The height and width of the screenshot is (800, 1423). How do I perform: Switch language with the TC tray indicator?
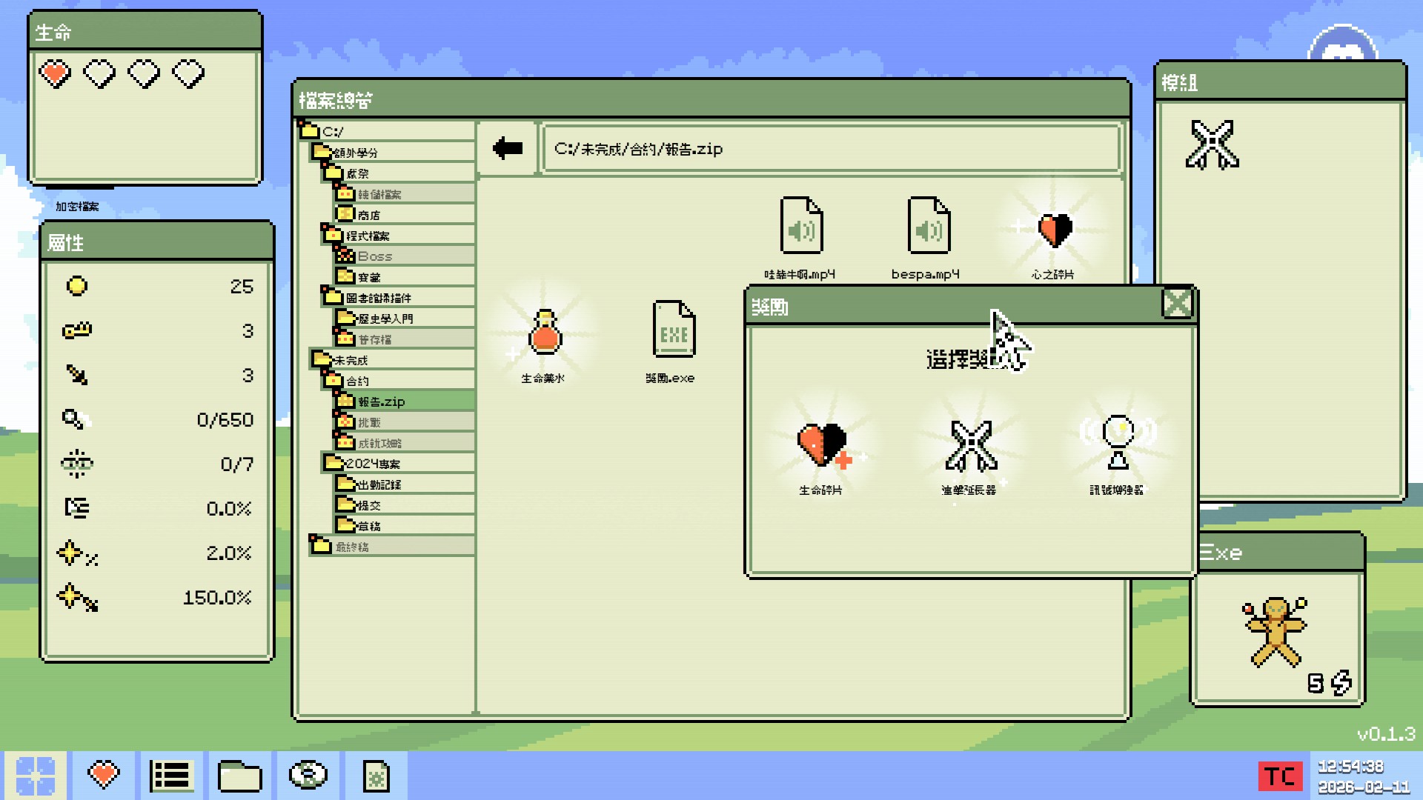point(1280,776)
